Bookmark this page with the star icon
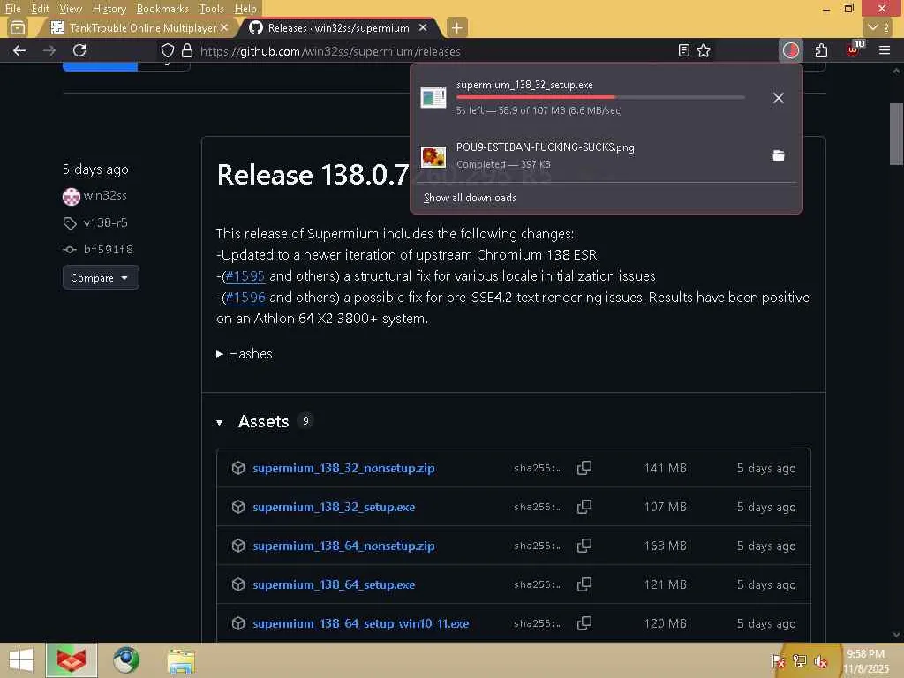Screen dimensions: 904x678 click(x=704, y=50)
